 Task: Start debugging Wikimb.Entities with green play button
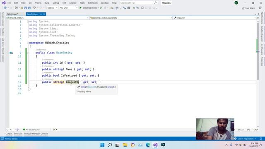tap(88, 8)
